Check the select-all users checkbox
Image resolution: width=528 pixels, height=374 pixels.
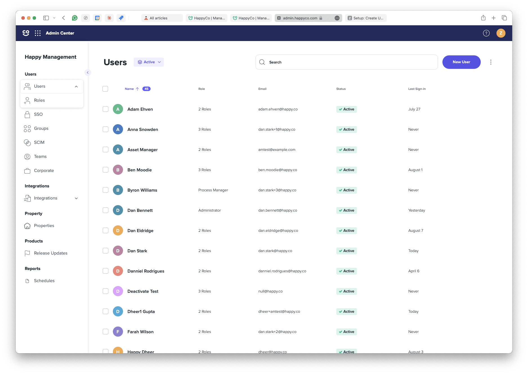tap(106, 89)
